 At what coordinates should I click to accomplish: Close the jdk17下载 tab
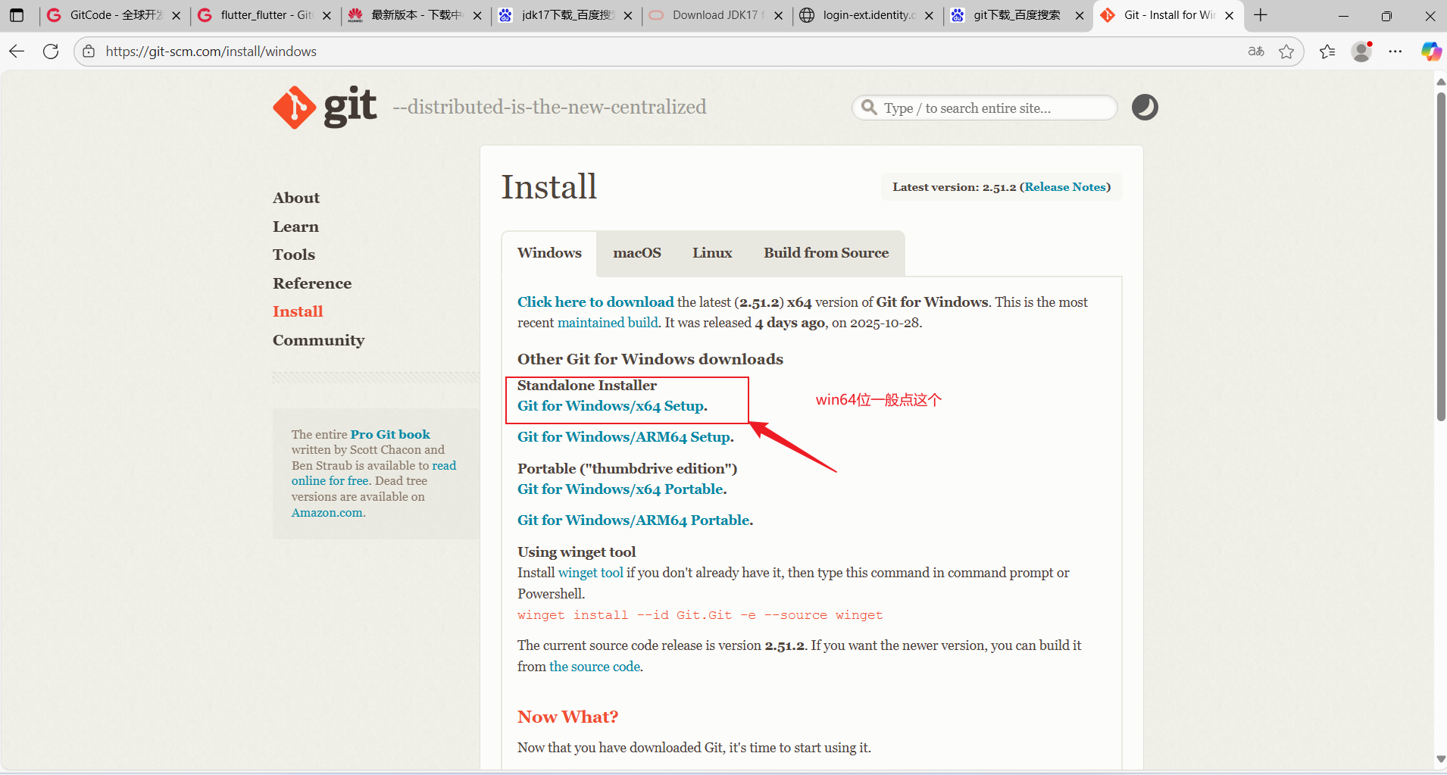[628, 15]
